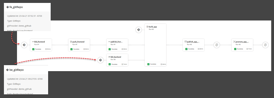Viewport: 274px width, 98px height.
Task: Click the git resource node before bld_backend
Action: pos(101,60)
